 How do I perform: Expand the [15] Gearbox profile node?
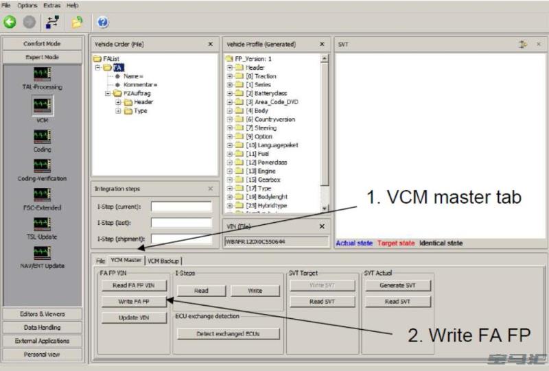click(x=230, y=180)
